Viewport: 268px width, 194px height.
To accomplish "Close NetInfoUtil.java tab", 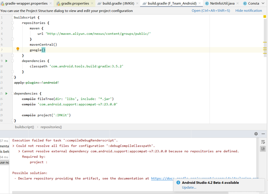I will tap(238, 4).
